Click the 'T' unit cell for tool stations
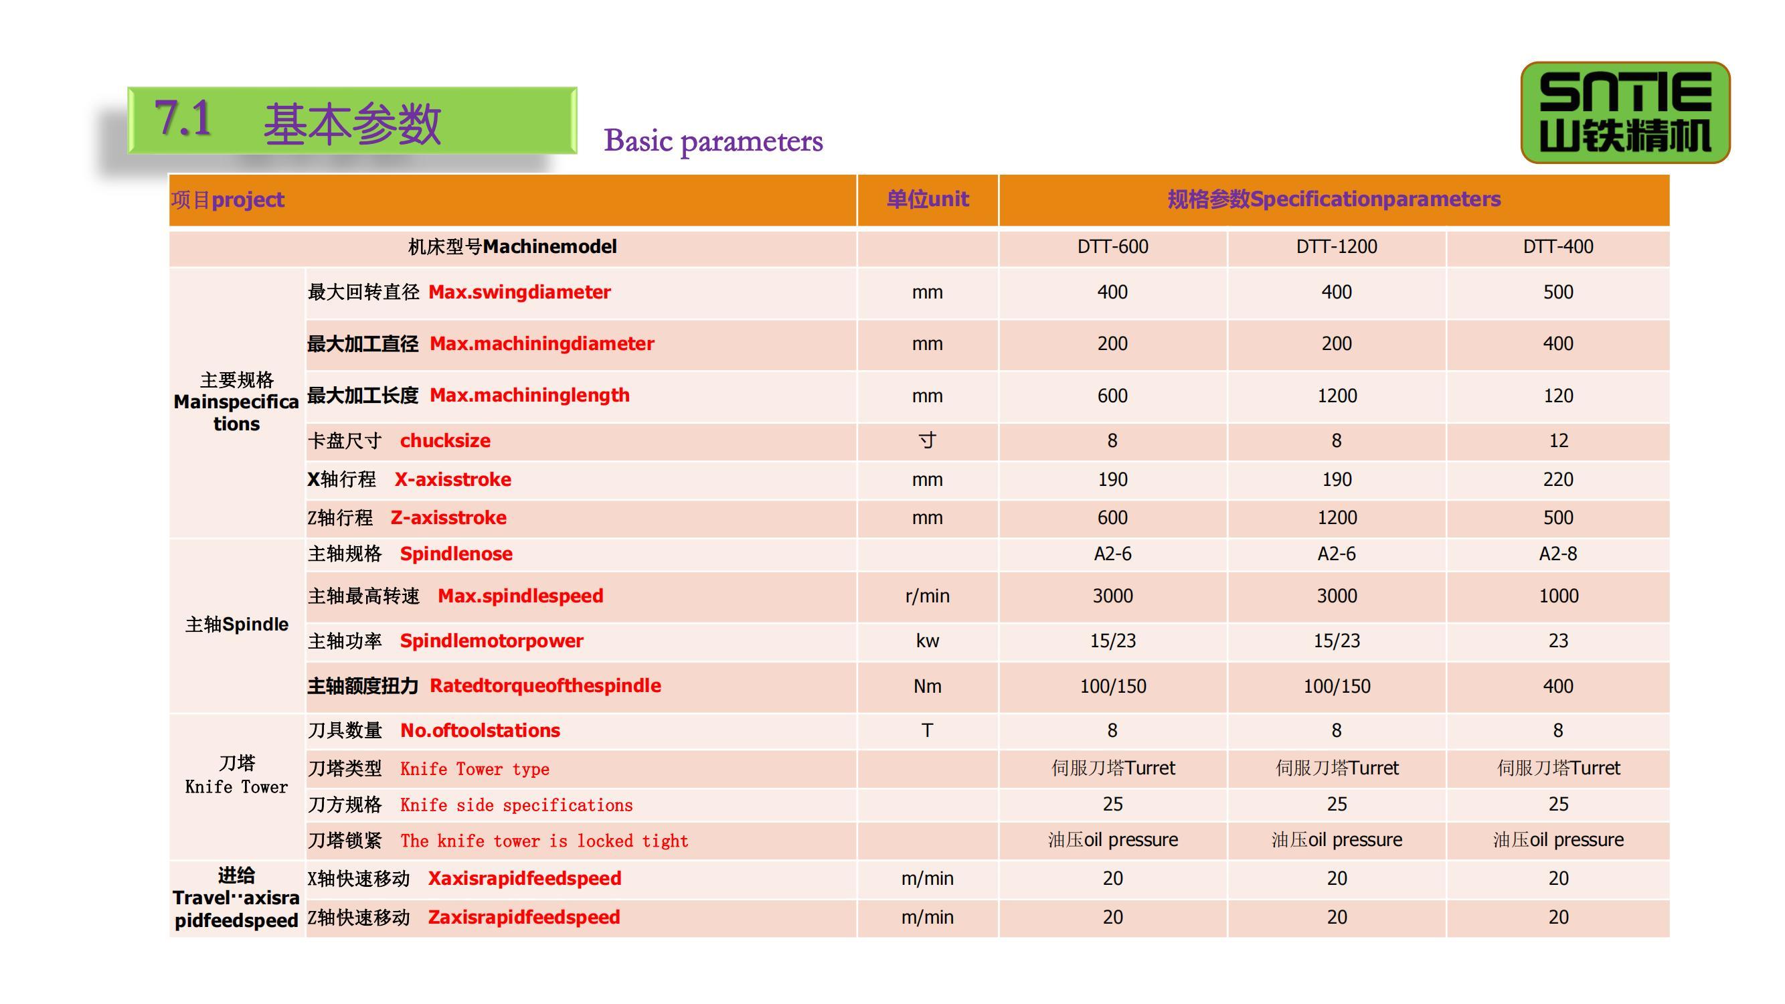Image resolution: width=1785 pixels, height=1004 pixels. tap(927, 730)
